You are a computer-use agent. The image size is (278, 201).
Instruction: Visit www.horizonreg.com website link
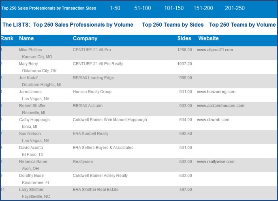(216, 92)
